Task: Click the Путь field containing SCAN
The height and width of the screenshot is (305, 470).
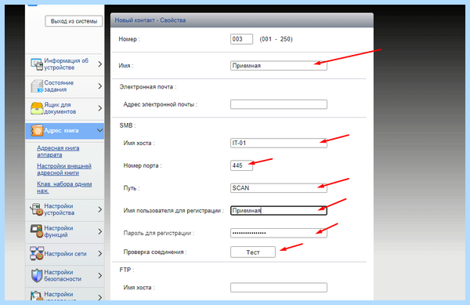Action: [279, 188]
